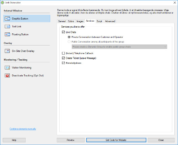Image resolution: width=178 pixels, height=145 pixels.
Task: Select Private Conversation radio button
Action: pos(69,37)
